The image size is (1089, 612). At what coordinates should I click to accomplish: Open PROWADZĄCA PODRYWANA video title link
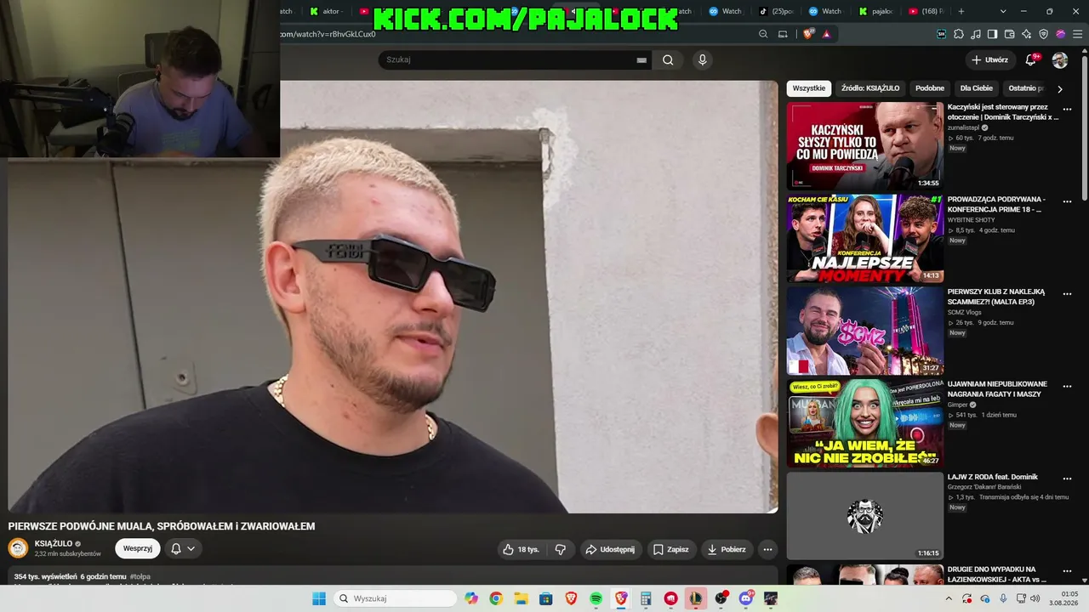coord(996,204)
